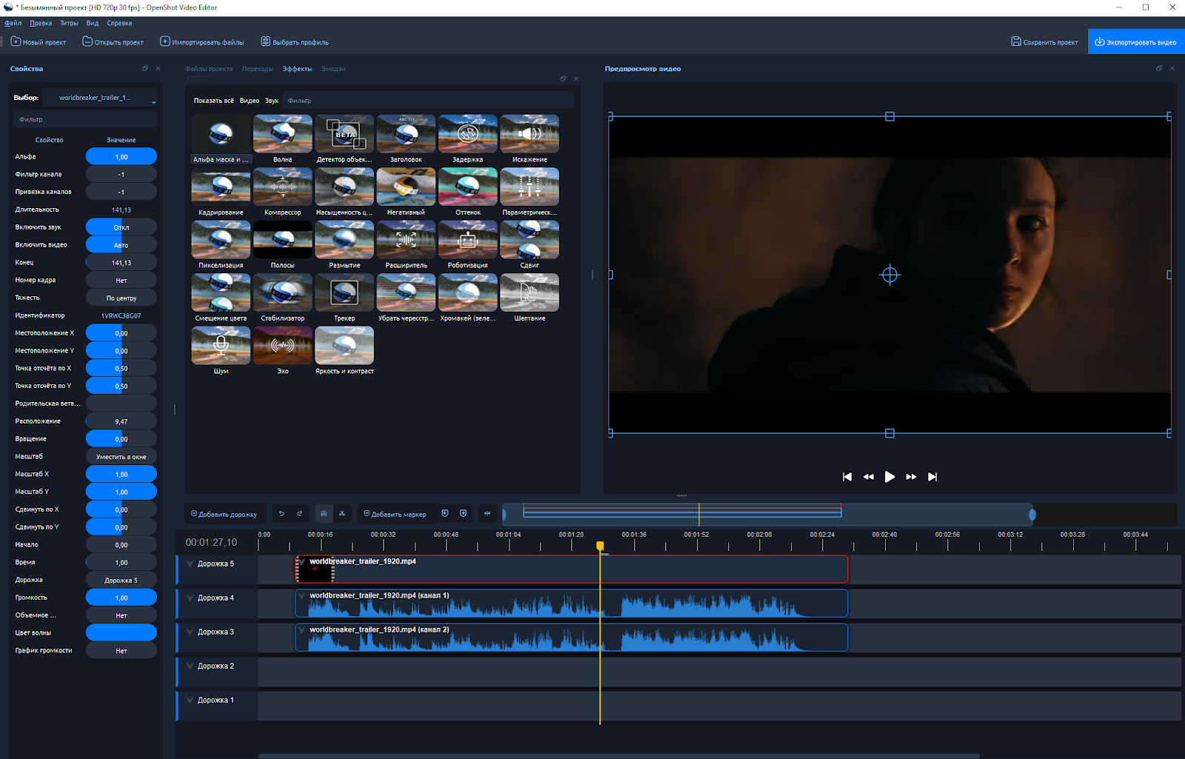Click the Цвет волны blue color swatch
The height and width of the screenshot is (759, 1185).
tap(121, 633)
